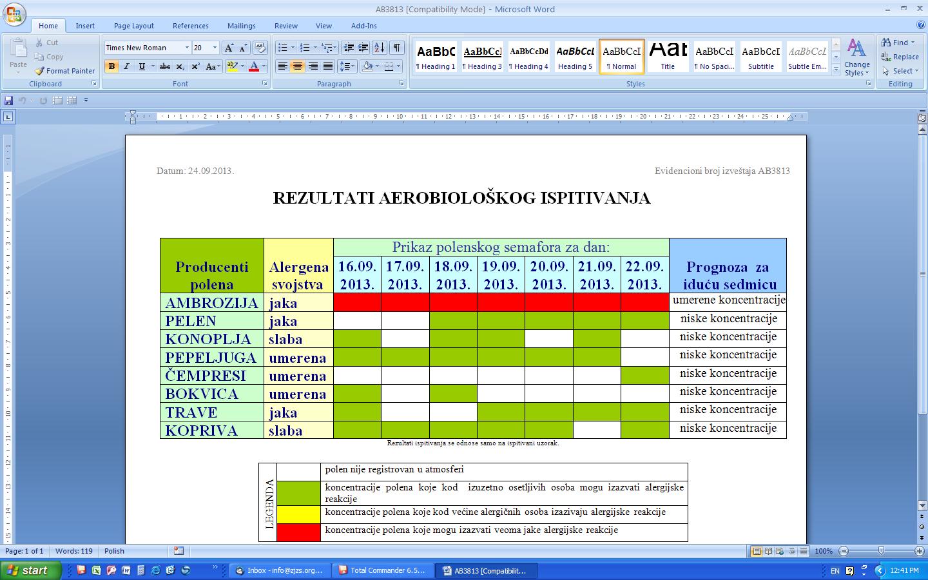Viewport: 928px width, 580px height.
Task: Open Total Commander from the taskbar
Action: (x=383, y=570)
